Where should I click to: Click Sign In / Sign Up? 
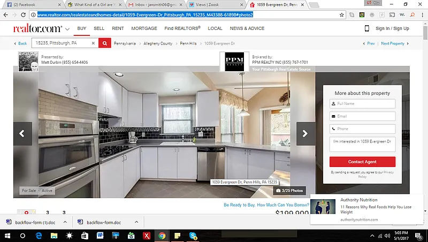(x=392, y=28)
